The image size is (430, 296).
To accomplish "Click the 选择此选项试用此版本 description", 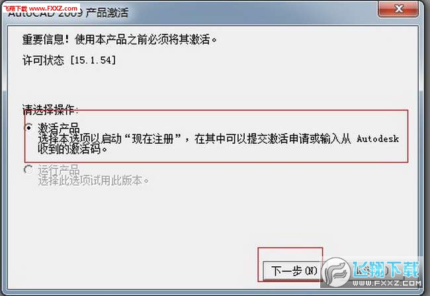I will 93,181.
